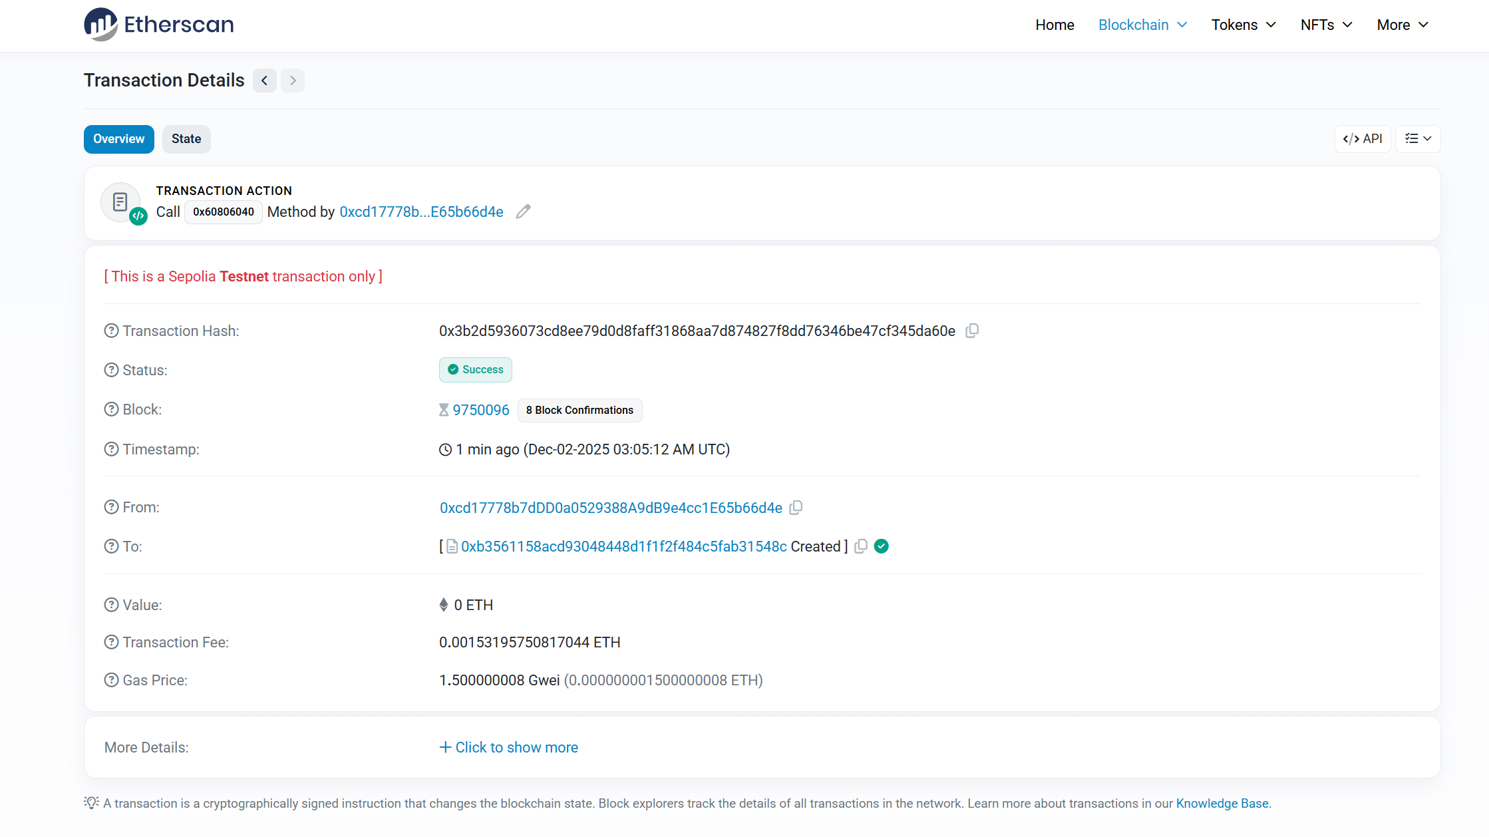Open the Tokens dropdown menu

point(1243,25)
